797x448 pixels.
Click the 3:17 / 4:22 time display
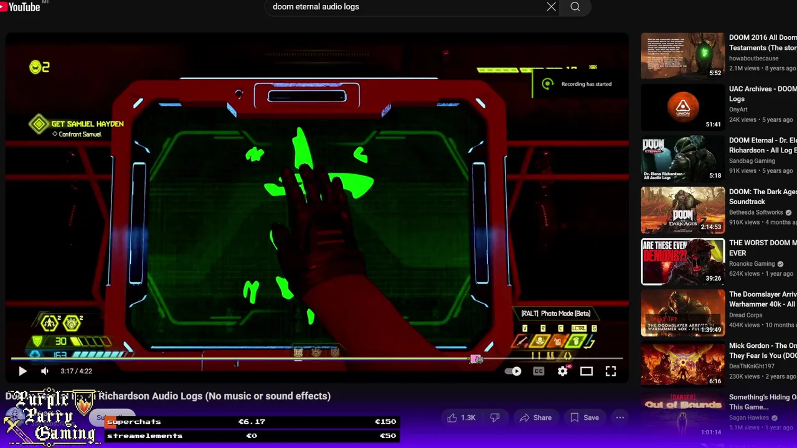[76, 371]
